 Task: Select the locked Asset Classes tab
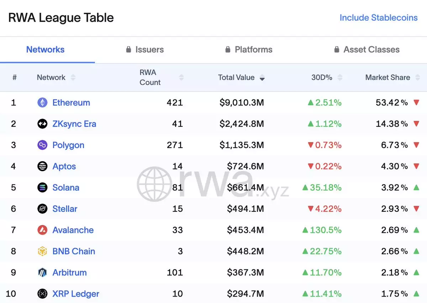coord(367,49)
